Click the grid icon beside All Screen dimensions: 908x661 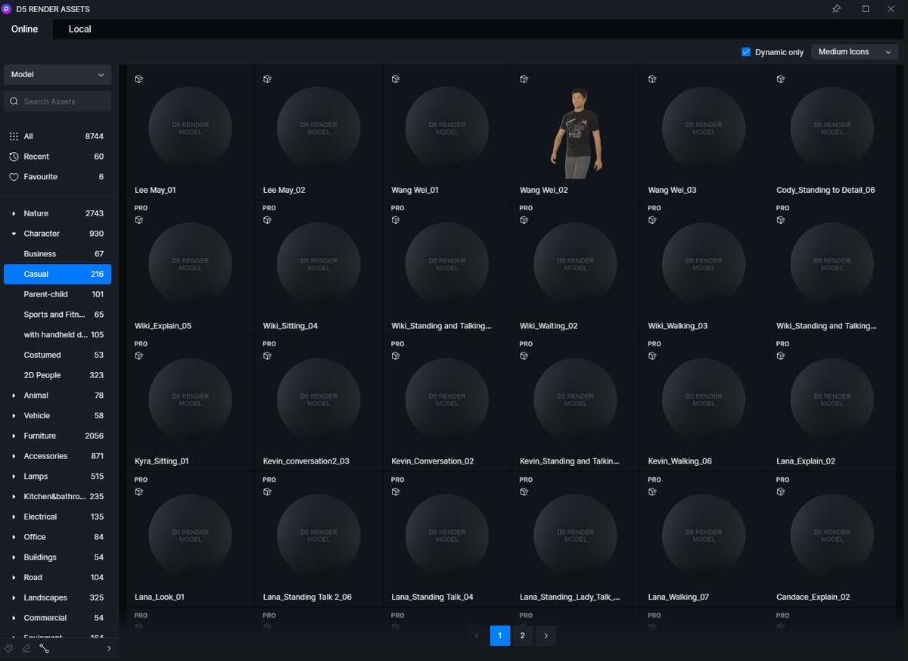pyautogui.click(x=14, y=136)
